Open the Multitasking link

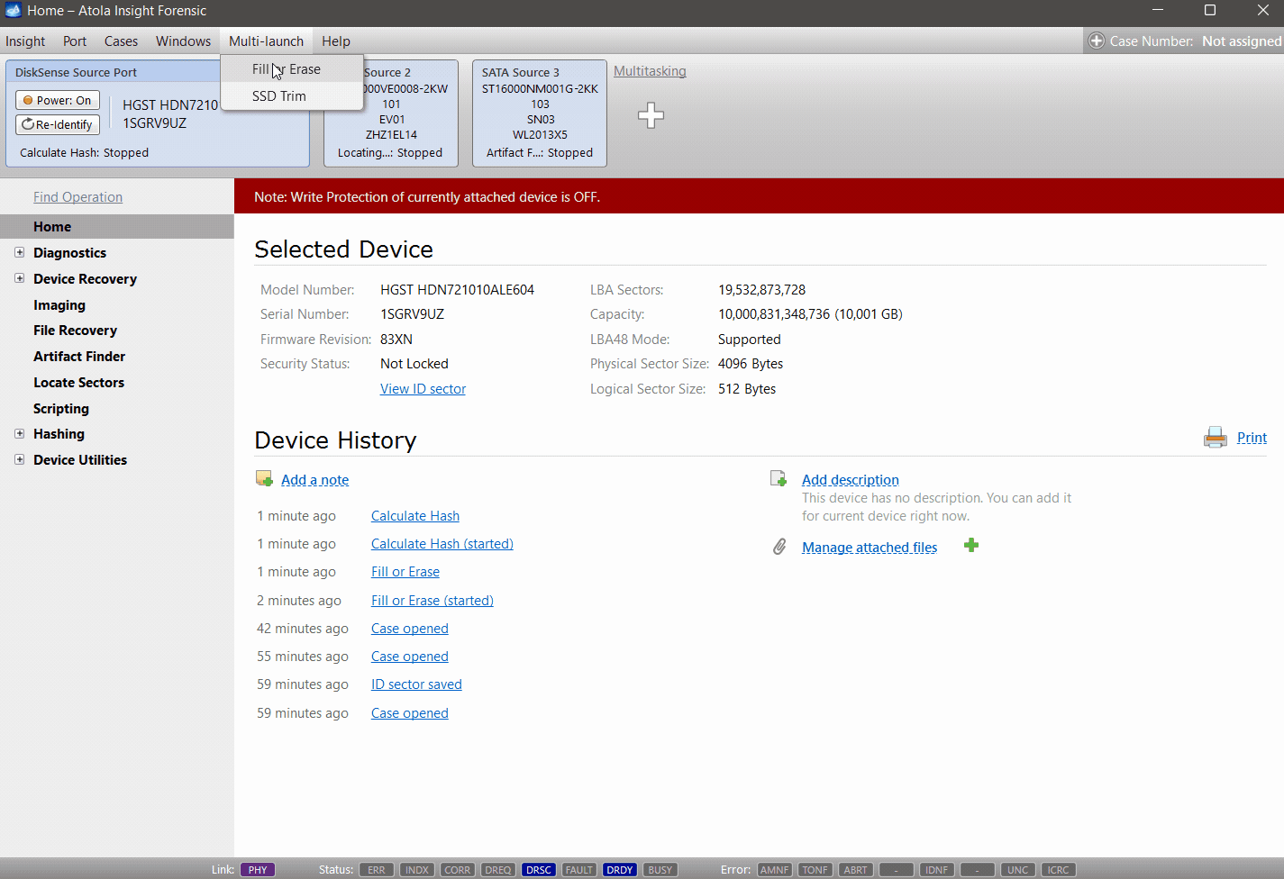(650, 71)
